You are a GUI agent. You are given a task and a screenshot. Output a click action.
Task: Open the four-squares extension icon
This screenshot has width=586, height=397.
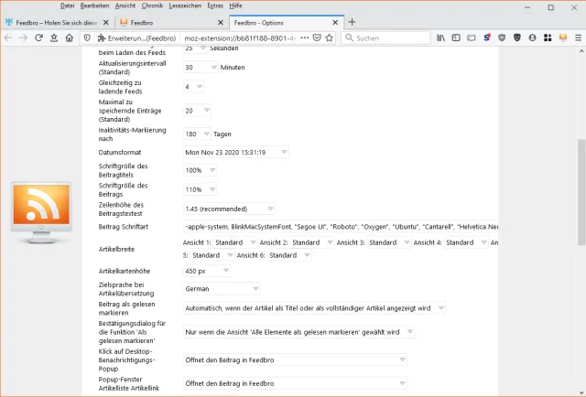(548, 38)
